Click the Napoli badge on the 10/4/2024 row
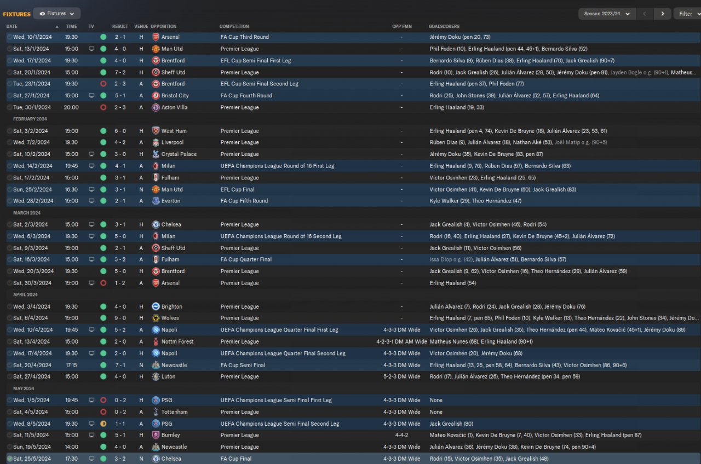 156,330
